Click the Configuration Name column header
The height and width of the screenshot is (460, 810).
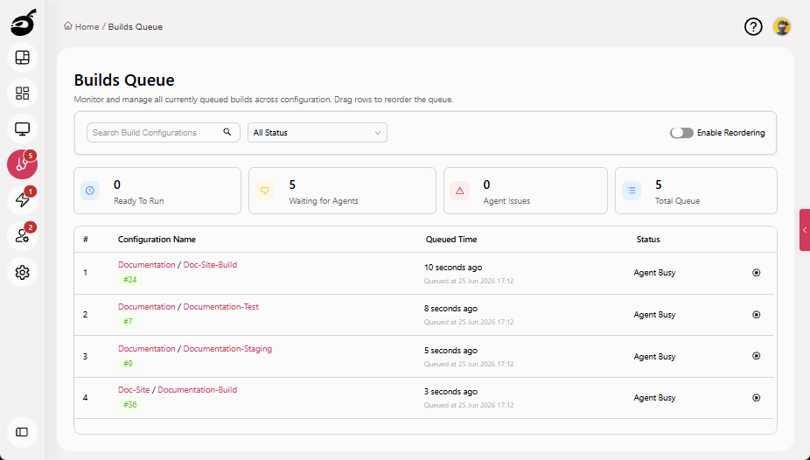point(157,239)
